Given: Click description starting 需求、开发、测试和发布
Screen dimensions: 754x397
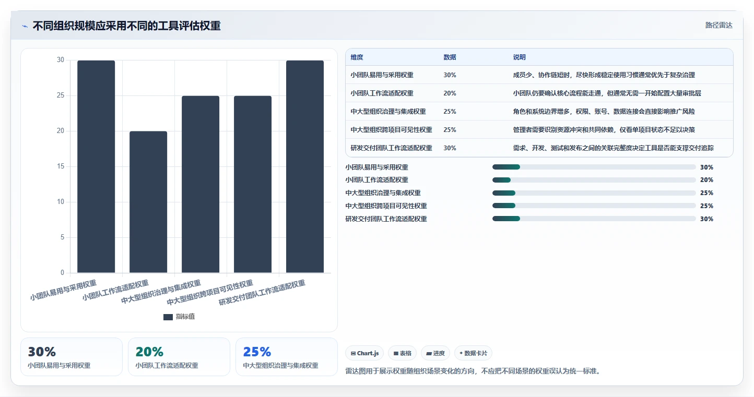Looking at the screenshot, I should pos(614,148).
